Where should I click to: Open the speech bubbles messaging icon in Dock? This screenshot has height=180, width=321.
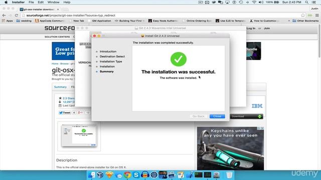pos(118,175)
